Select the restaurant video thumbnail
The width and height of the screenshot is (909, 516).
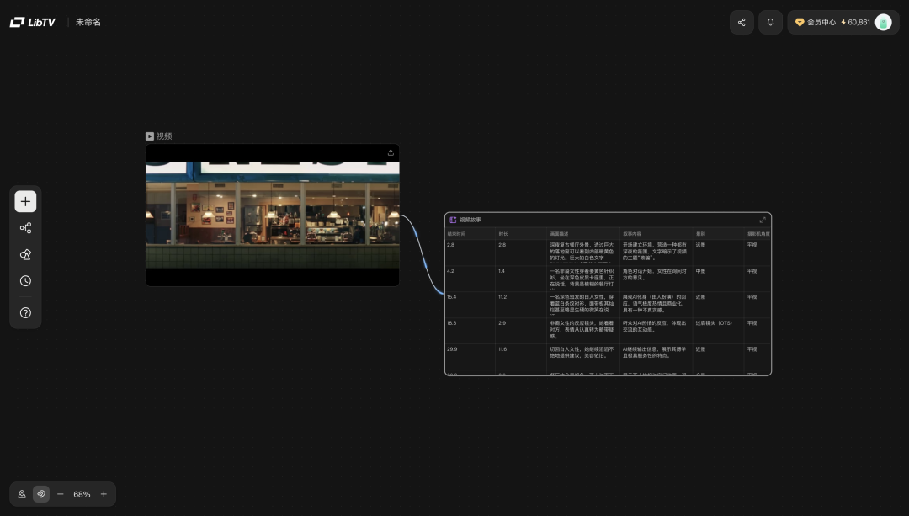(273, 215)
